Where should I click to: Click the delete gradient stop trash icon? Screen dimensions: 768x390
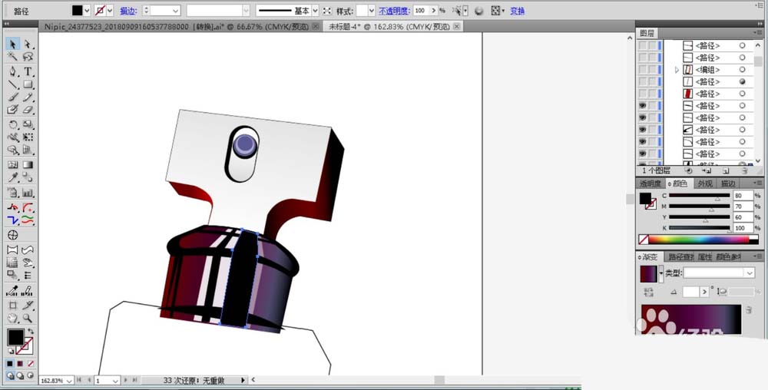[748, 310]
